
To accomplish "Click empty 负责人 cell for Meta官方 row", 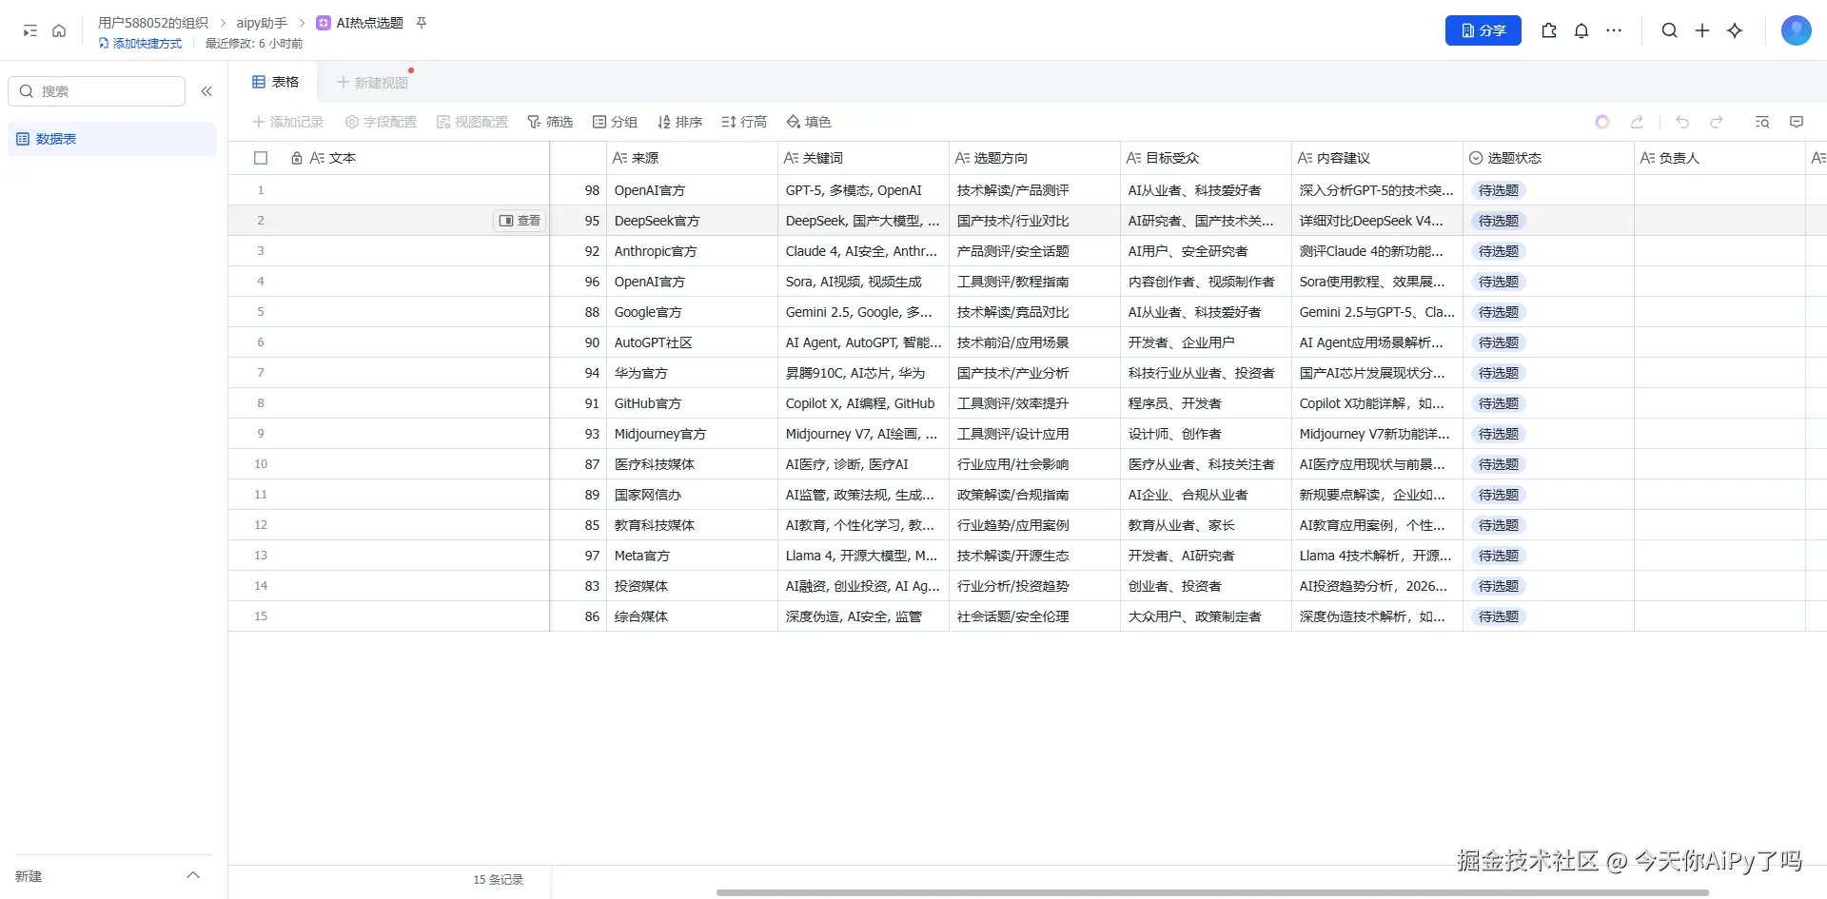I will pyautogui.click(x=1719, y=556).
